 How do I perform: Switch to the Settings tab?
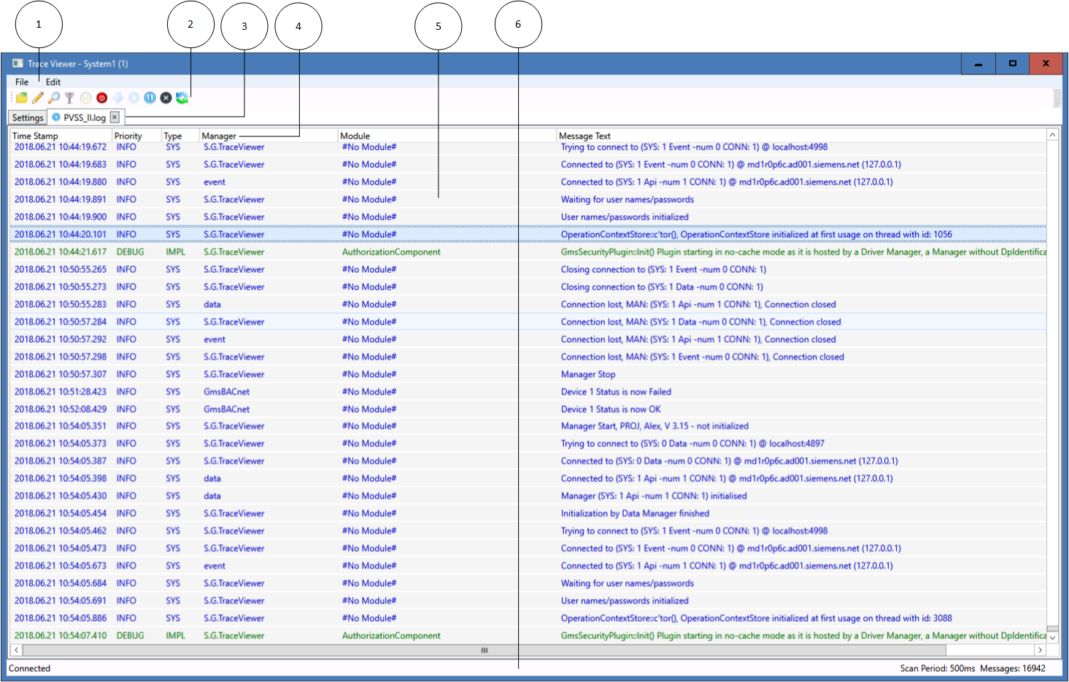click(28, 117)
